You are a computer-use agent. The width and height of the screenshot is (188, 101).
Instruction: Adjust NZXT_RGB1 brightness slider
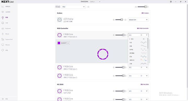click(120, 91)
